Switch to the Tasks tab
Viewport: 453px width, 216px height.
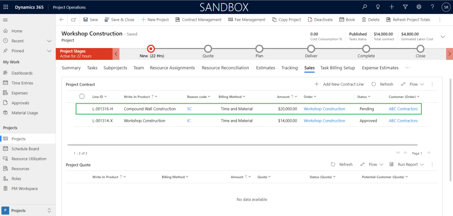tap(92, 68)
